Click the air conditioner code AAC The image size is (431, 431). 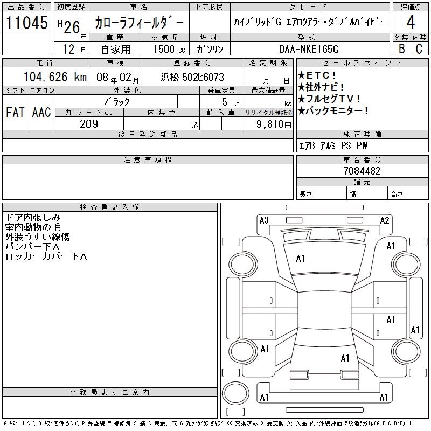(x=41, y=112)
